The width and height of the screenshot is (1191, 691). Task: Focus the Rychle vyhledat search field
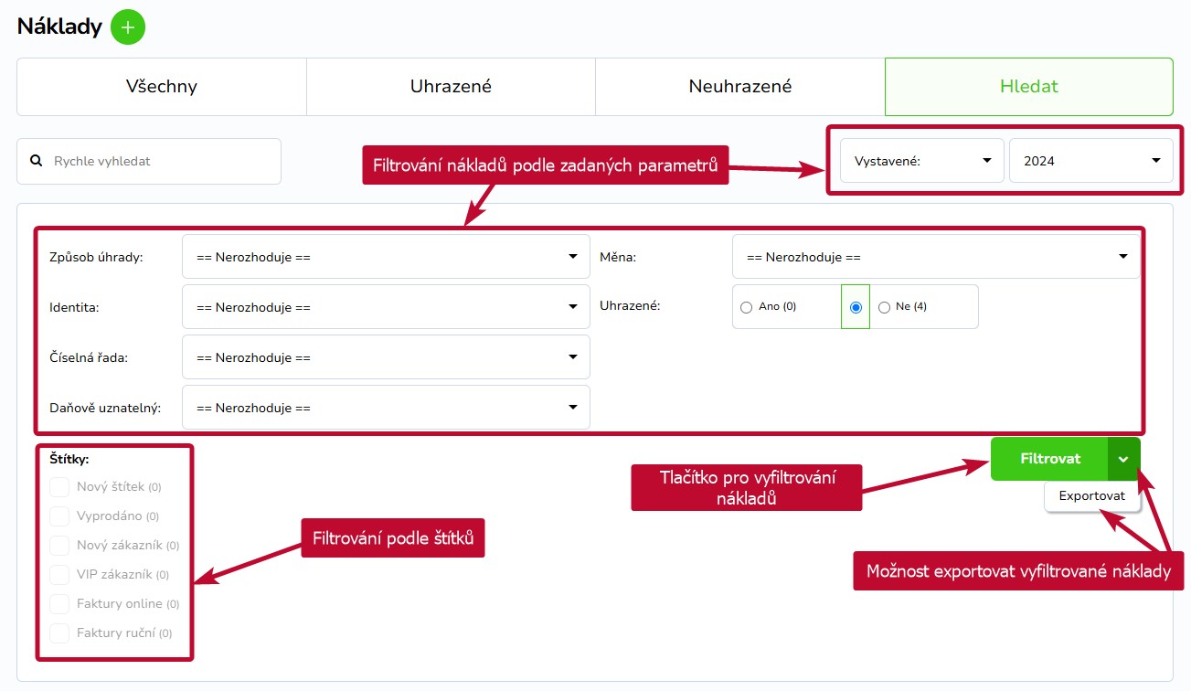click(149, 161)
